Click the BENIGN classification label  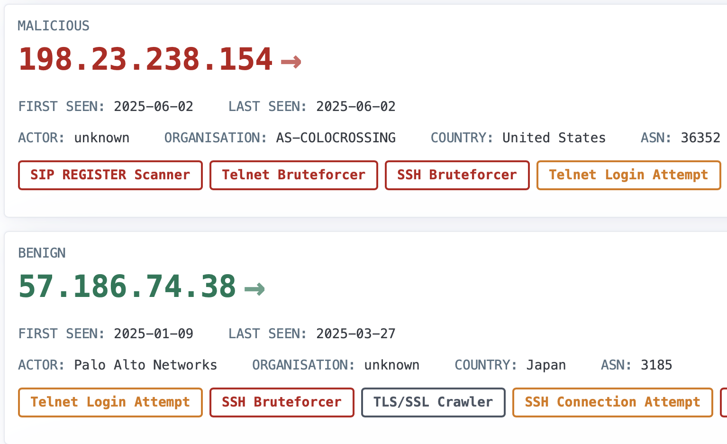(42, 253)
